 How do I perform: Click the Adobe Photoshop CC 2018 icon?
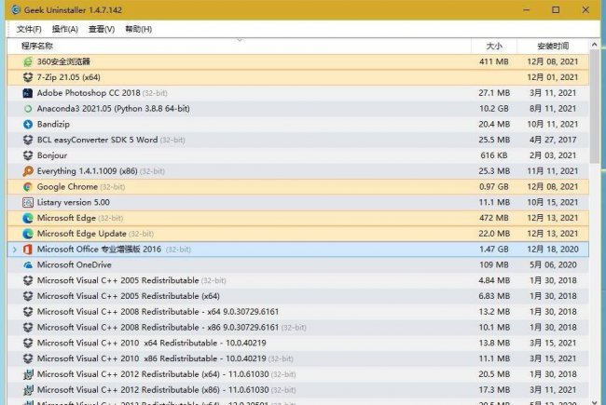[28, 93]
